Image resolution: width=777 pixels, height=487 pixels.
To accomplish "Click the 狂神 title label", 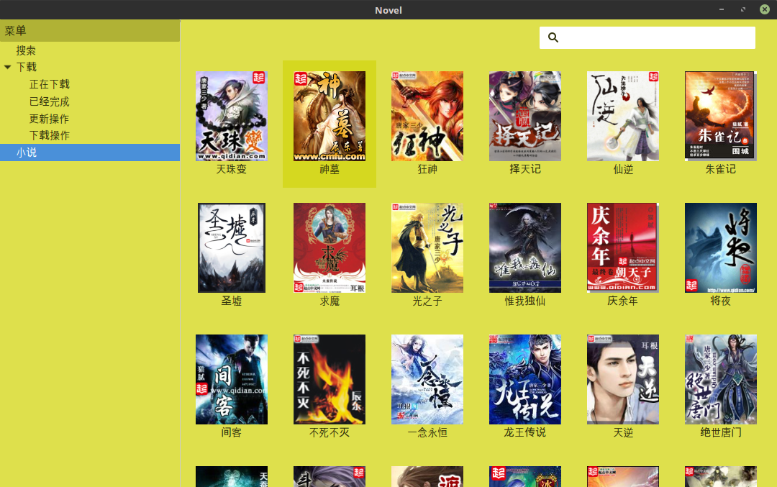I will 427,170.
